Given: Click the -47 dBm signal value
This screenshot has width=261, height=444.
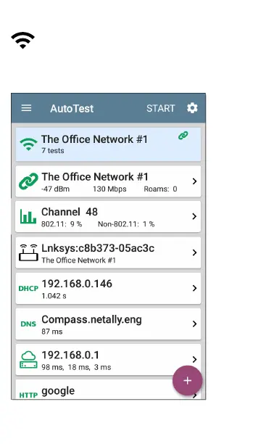Looking at the screenshot, I should coord(56,189).
